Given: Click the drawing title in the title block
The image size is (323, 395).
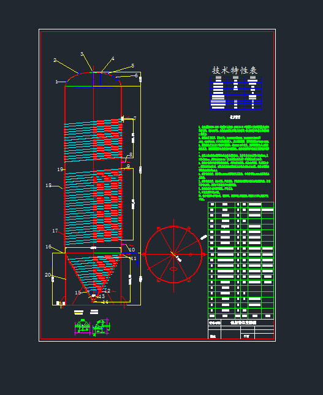Looking at the screenshot, I should (x=243, y=323).
